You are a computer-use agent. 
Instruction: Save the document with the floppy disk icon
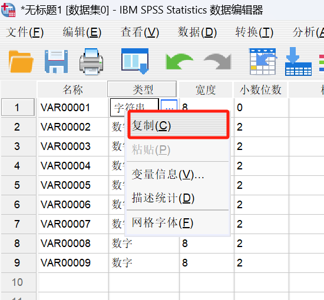point(56,62)
